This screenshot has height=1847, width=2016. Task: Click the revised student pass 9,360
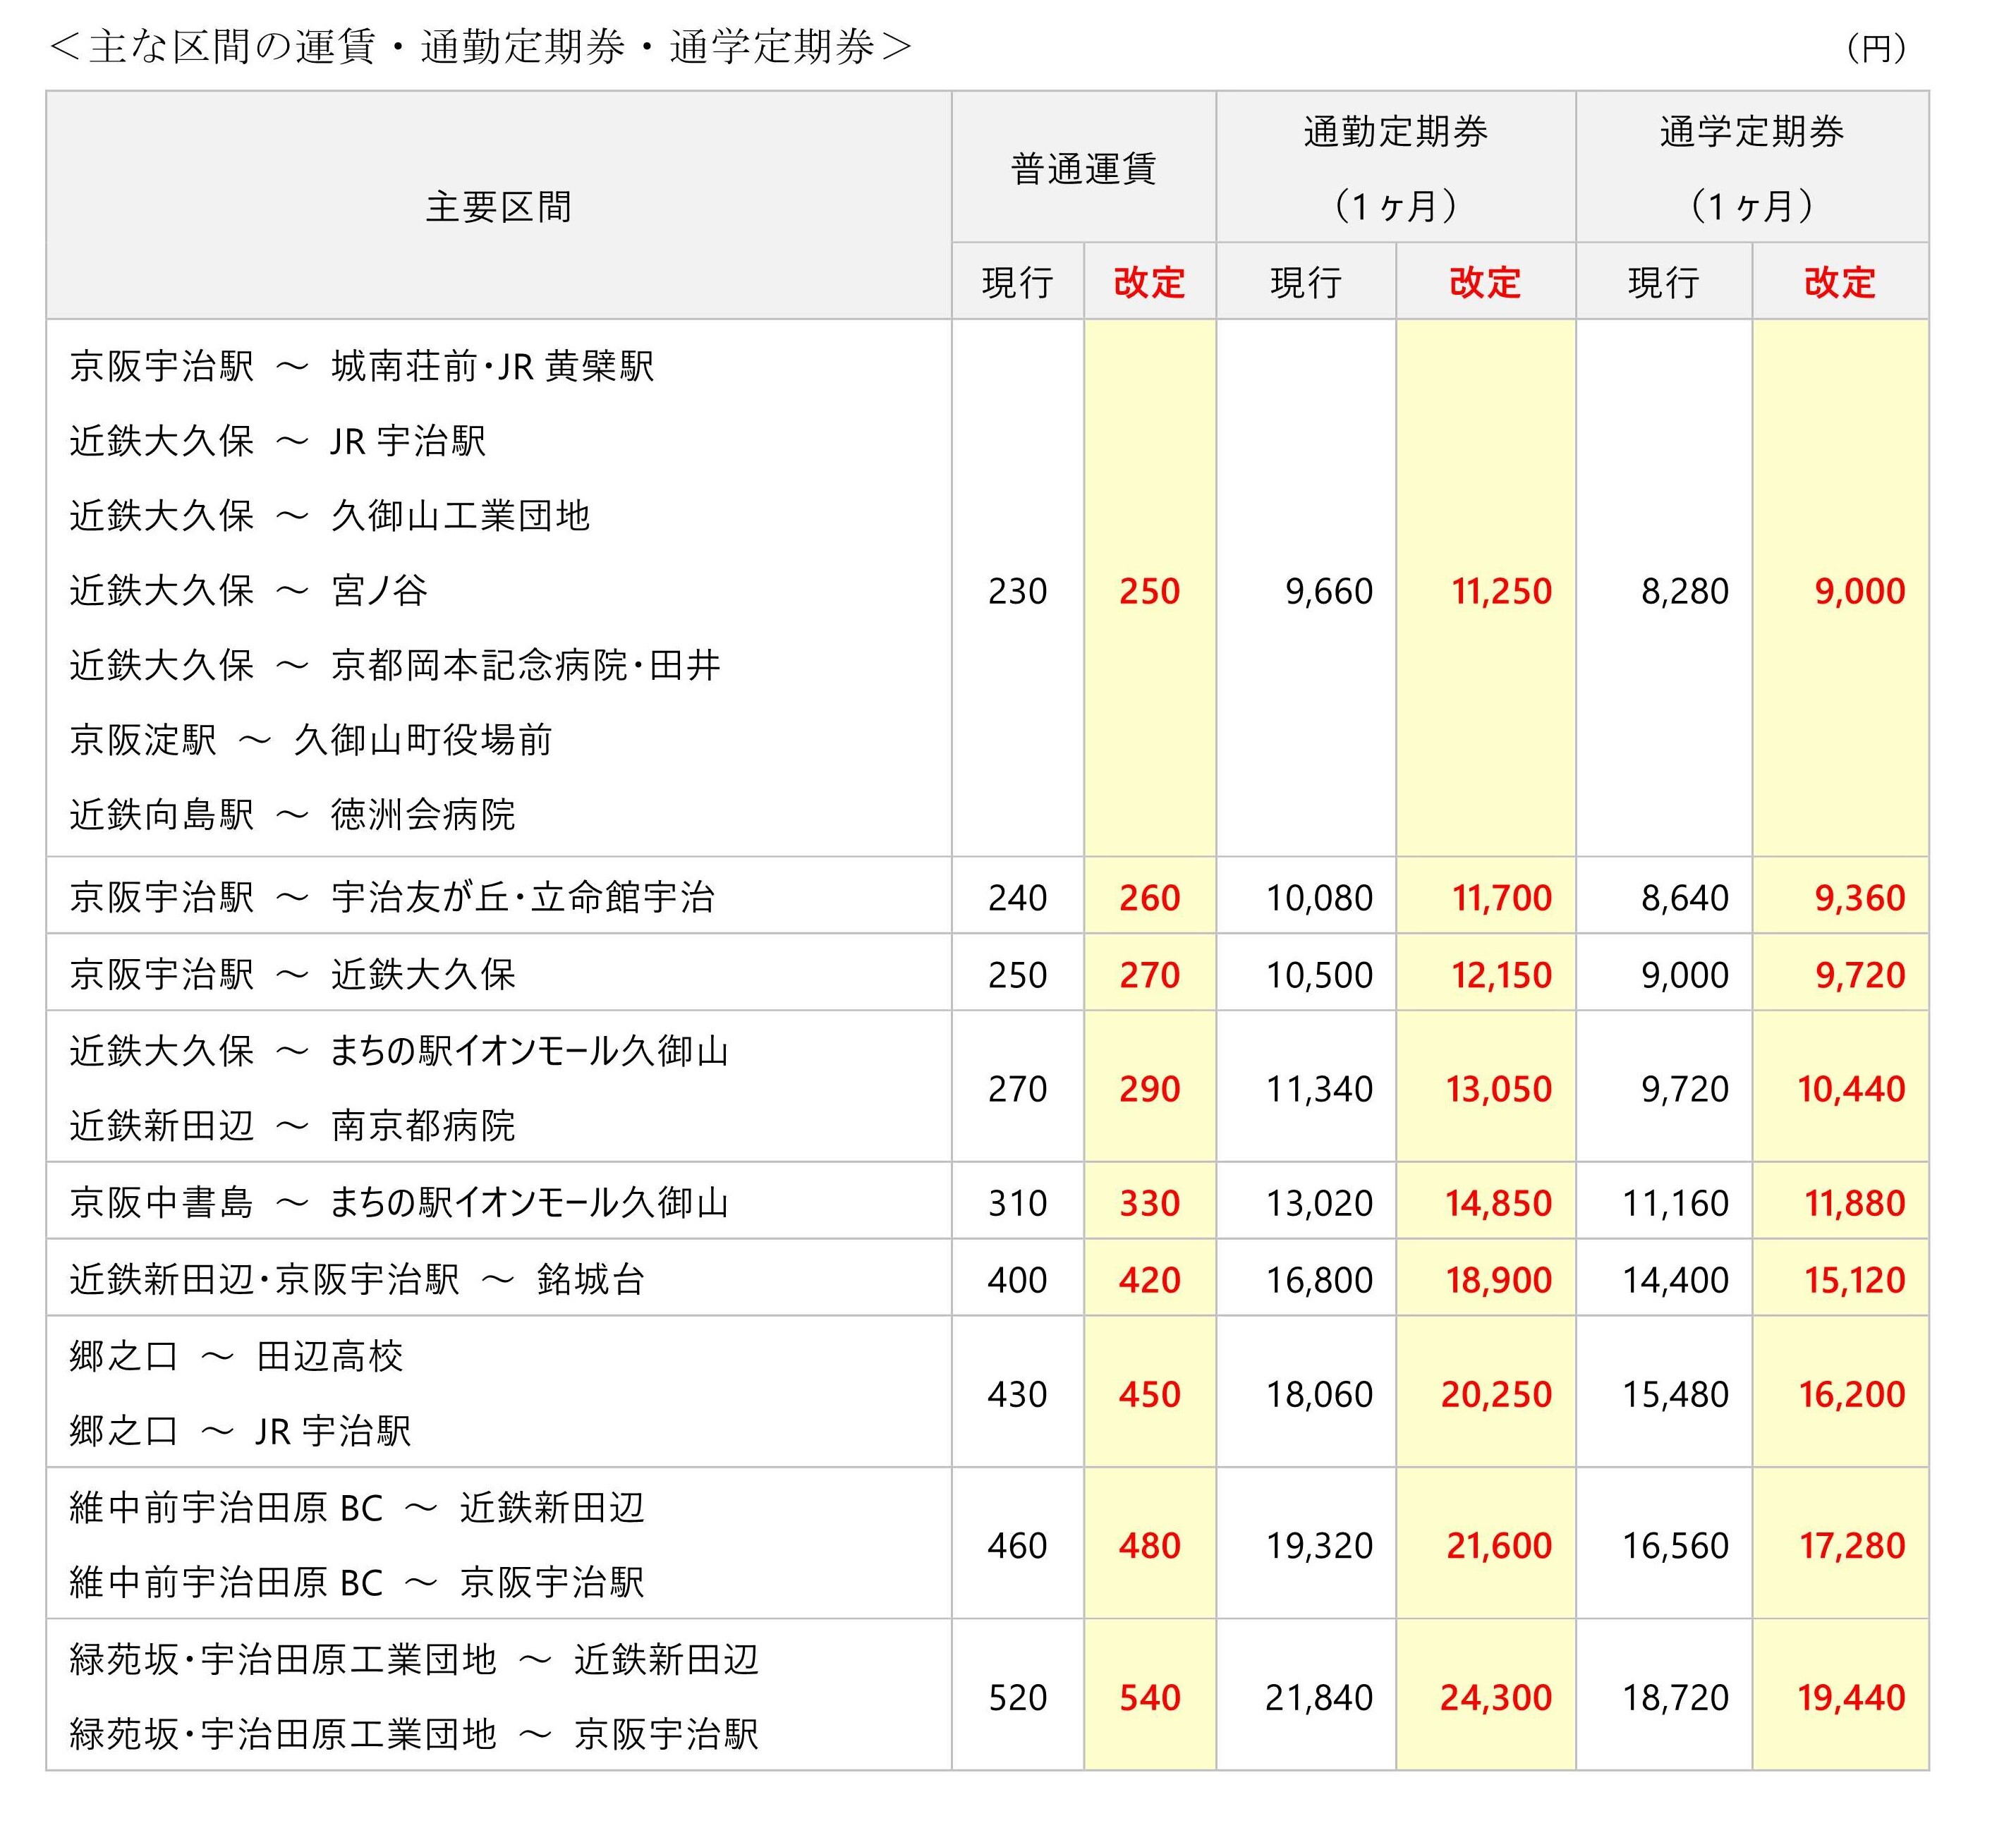1860,898
